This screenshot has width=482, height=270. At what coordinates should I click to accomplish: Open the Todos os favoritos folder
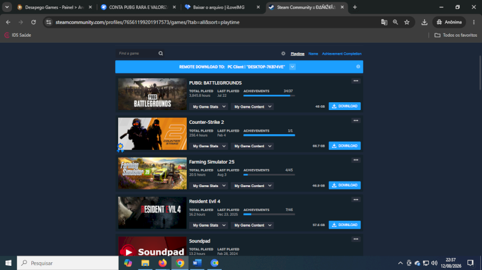tap(455, 35)
